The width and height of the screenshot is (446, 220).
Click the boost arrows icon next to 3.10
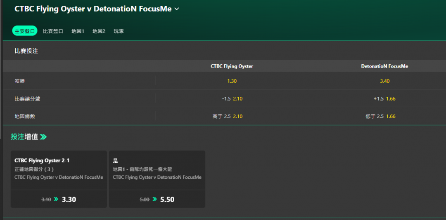56,199
